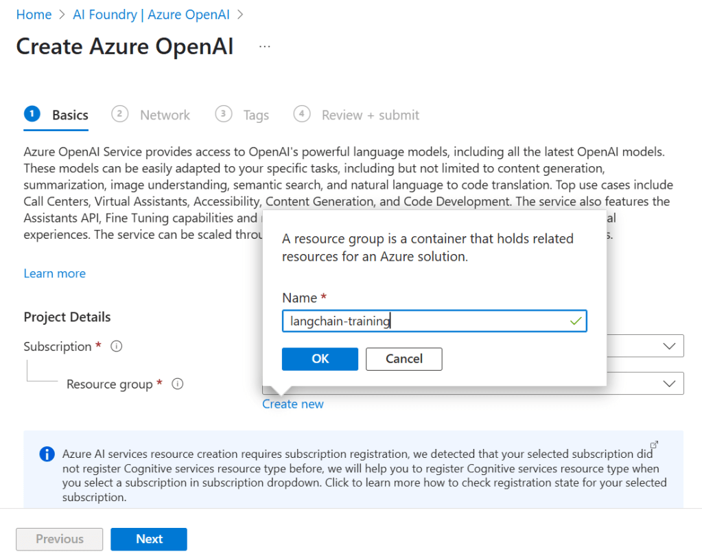
Task: Expand the Subscription dropdown
Action: click(x=669, y=347)
